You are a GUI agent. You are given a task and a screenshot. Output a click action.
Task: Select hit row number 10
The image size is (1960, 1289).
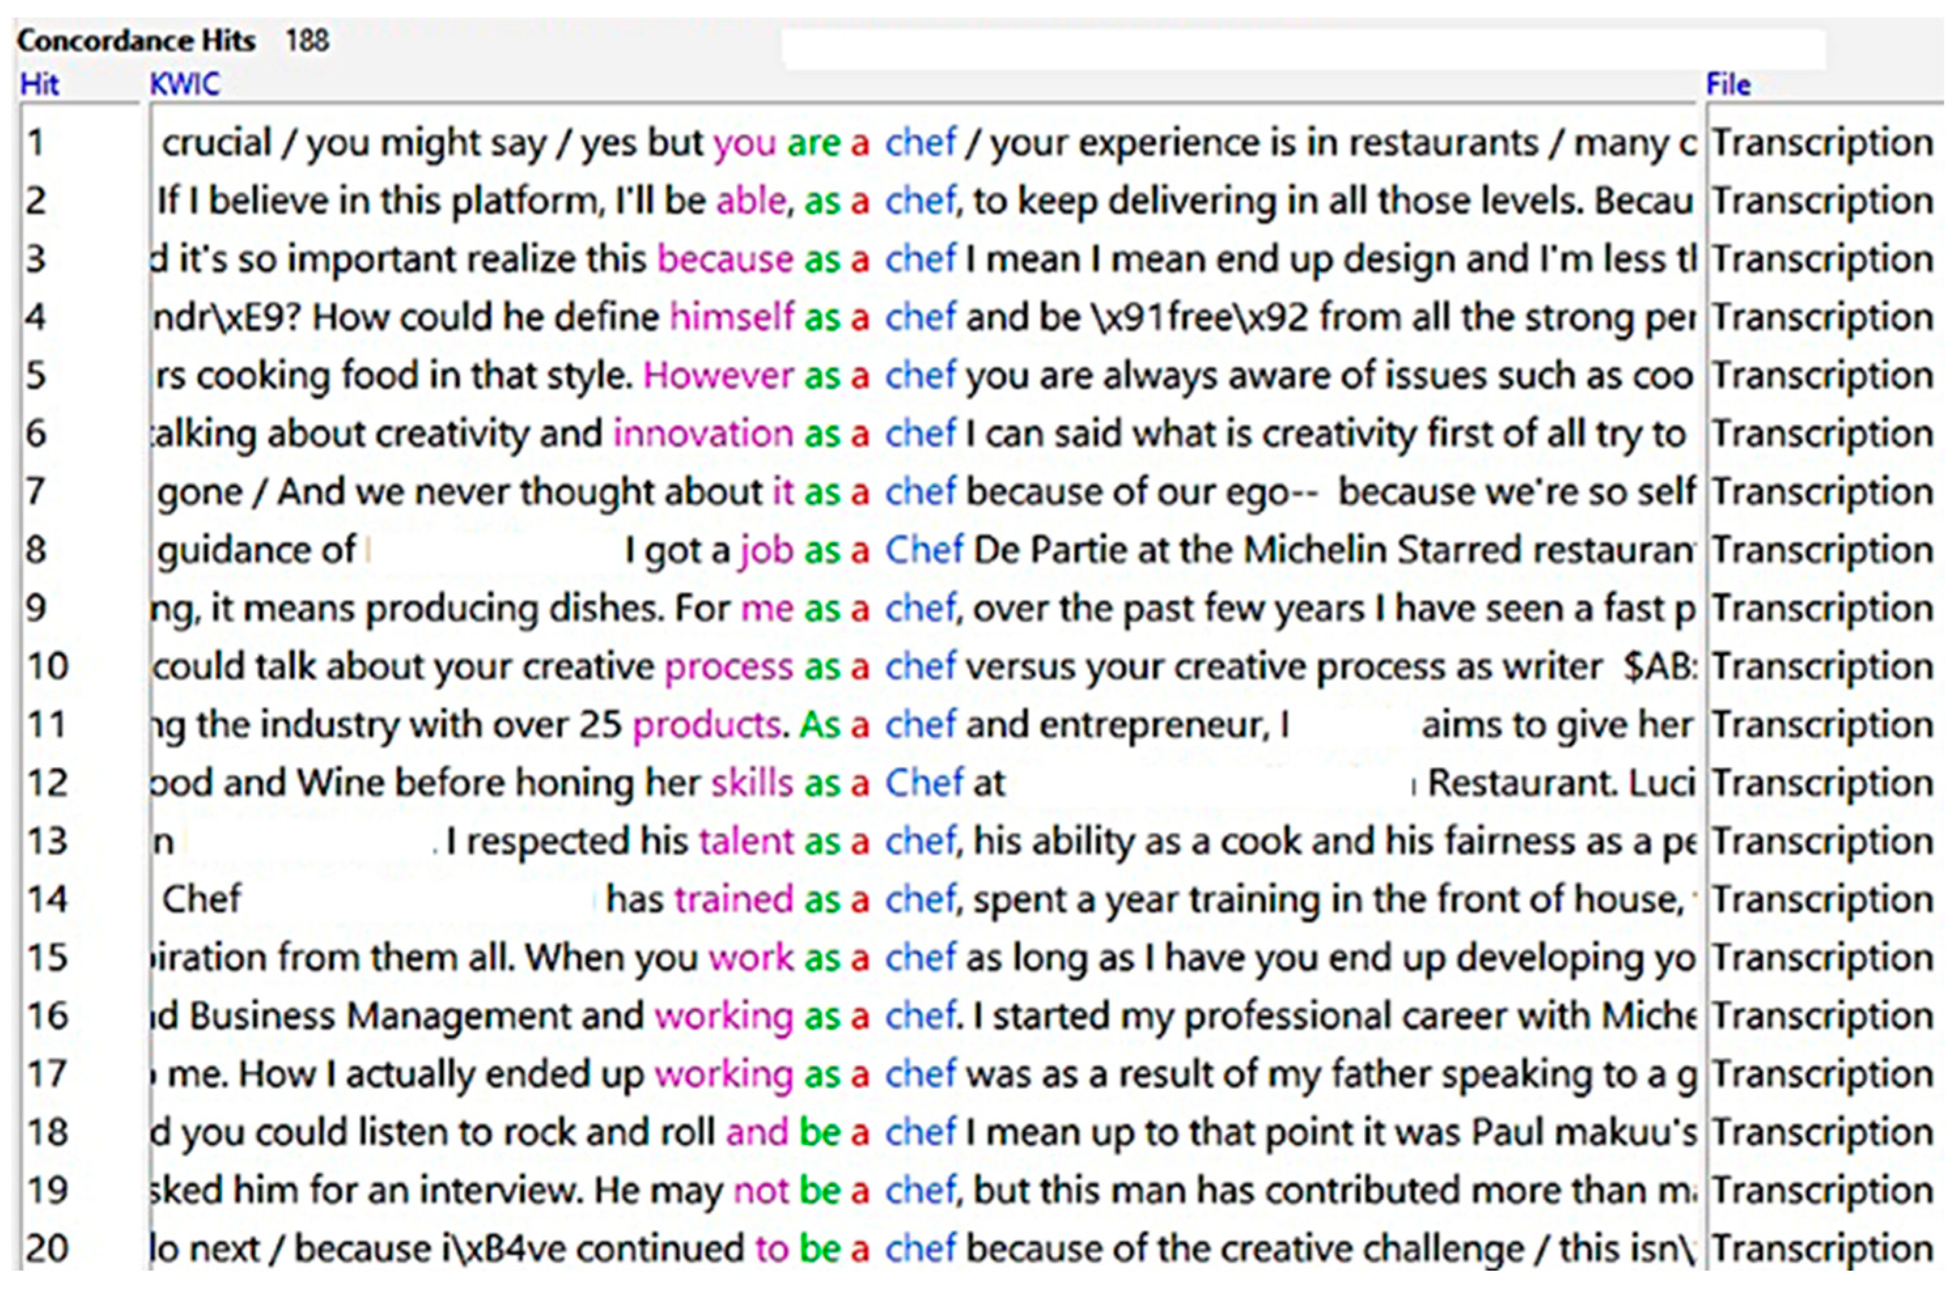point(47,666)
